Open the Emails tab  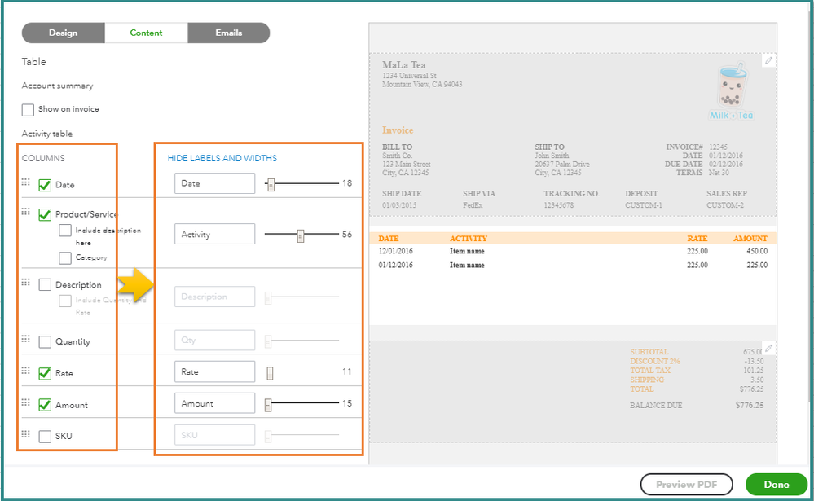[x=229, y=33]
